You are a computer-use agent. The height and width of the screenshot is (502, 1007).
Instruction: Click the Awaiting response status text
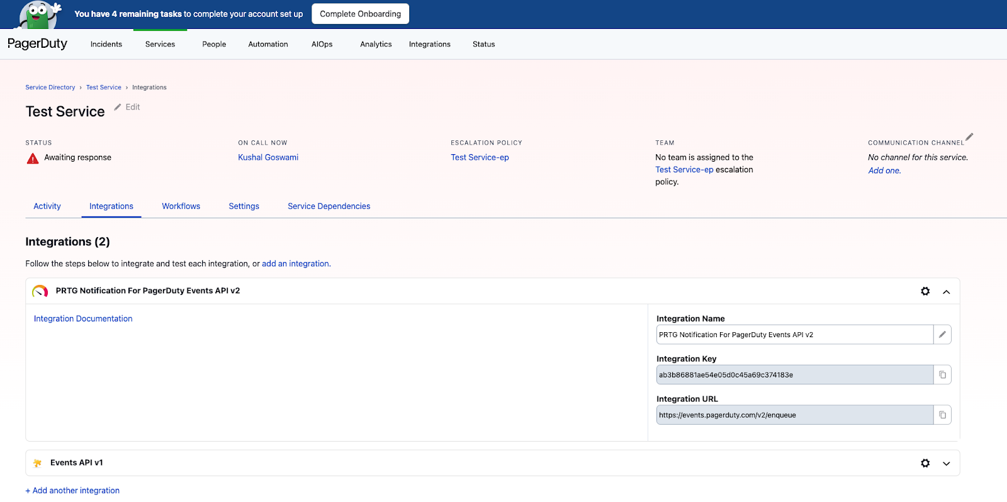click(x=78, y=157)
